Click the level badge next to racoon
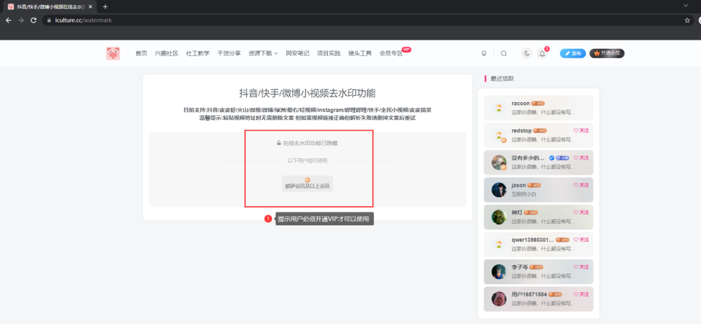The height and width of the screenshot is (324, 701). click(538, 103)
